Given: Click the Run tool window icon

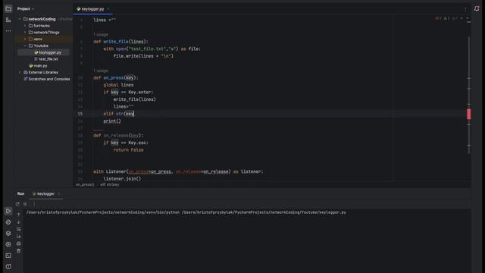Looking at the screenshot, I should (x=8, y=211).
